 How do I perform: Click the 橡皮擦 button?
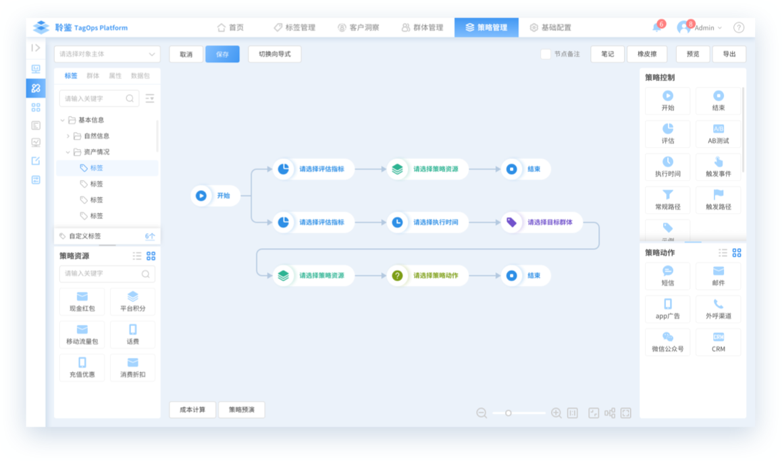pyautogui.click(x=647, y=54)
